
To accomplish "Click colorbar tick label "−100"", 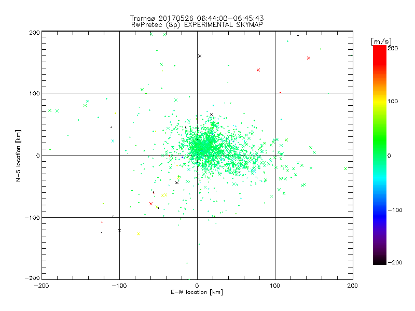I will 395,210.
